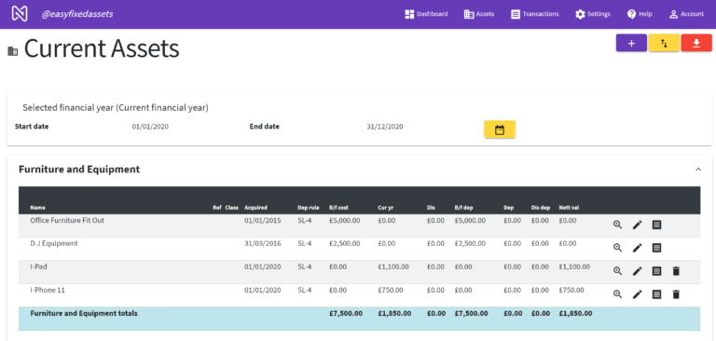
Task: Open transactions list for I-Phone 11
Action: point(656,294)
